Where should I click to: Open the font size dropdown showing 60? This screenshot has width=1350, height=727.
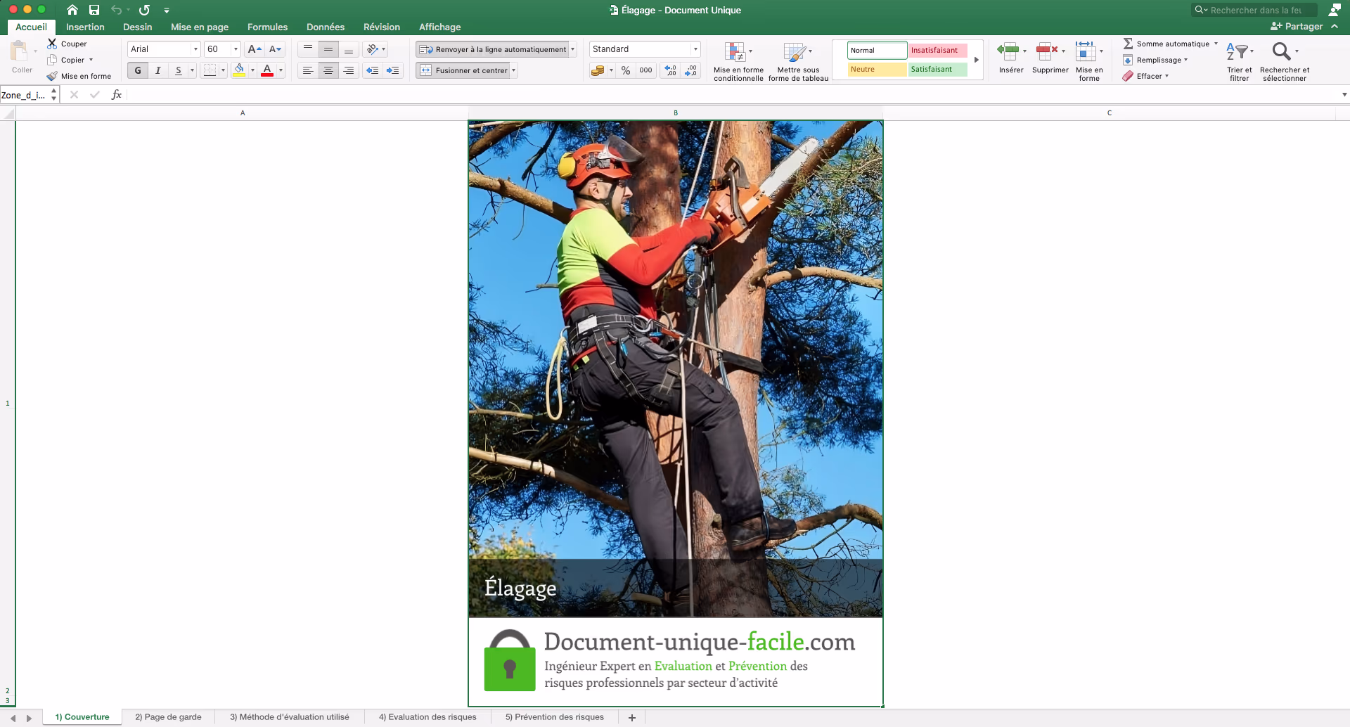236,49
